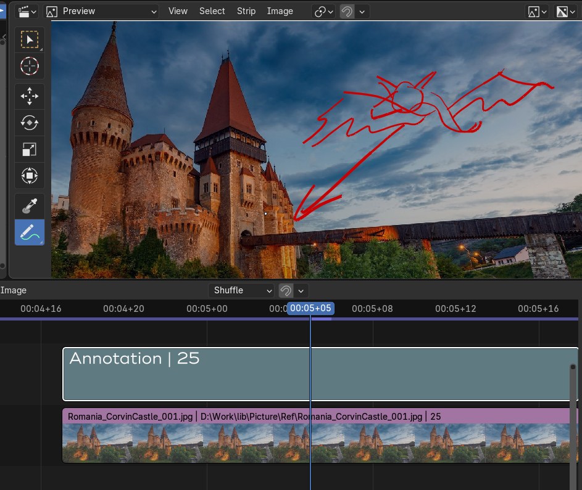Select the Rotate tool
This screenshot has height=490, width=582.
(x=30, y=123)
